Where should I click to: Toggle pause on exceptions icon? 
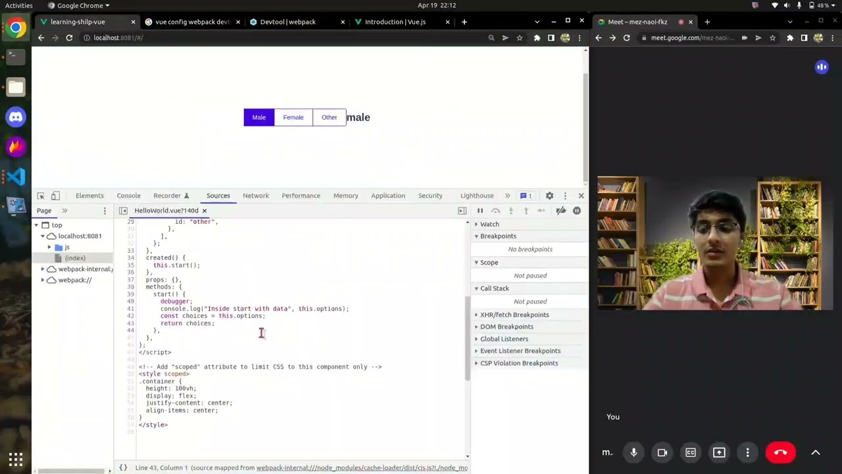click(x=577, y=211)
